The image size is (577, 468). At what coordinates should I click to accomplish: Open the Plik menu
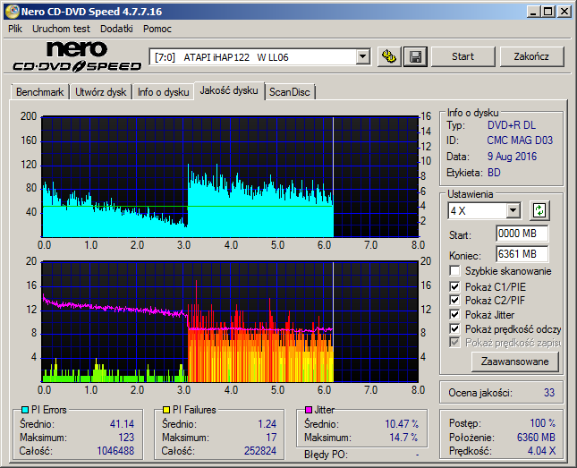pos(15,29)
